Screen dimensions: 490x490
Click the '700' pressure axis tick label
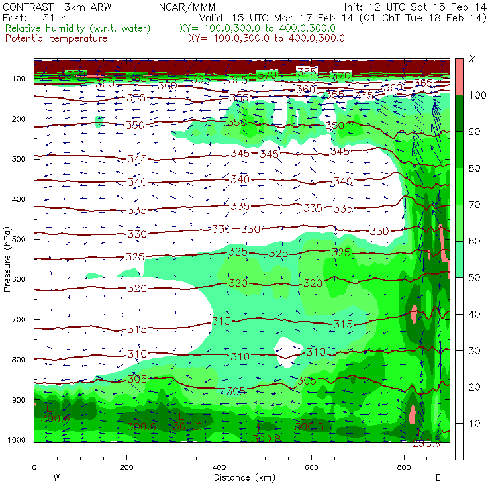point(19,320)
